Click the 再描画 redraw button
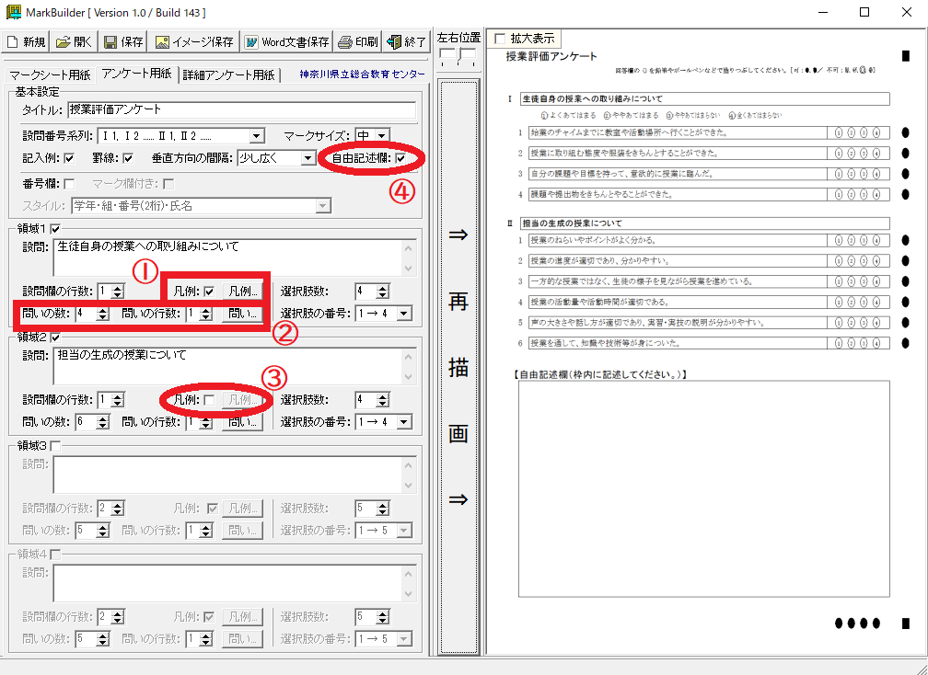928x675 pixels. (x=458, y=366)
